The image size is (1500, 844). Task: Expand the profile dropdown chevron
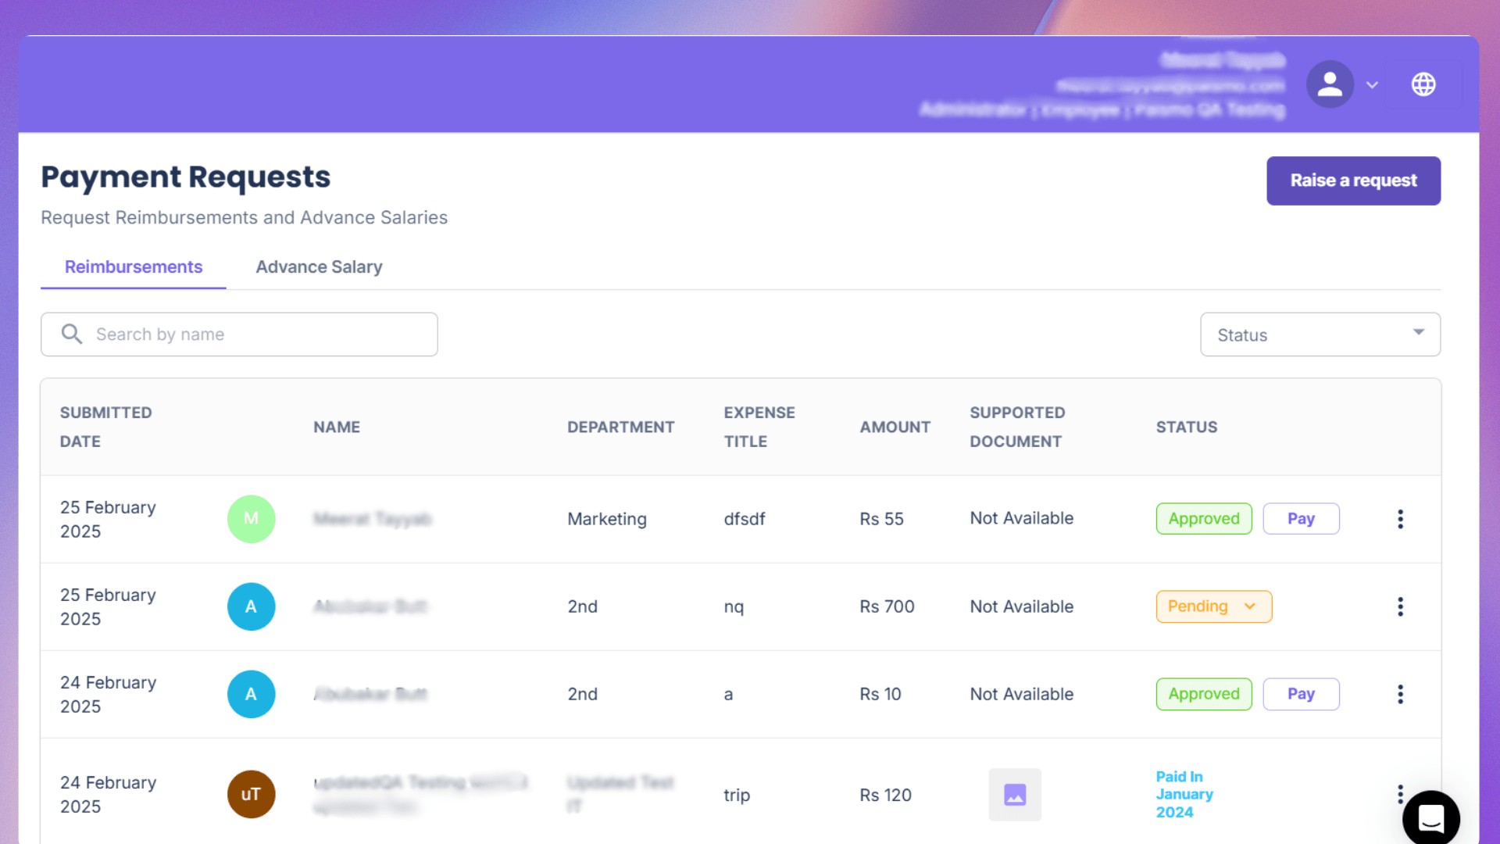1372,84
